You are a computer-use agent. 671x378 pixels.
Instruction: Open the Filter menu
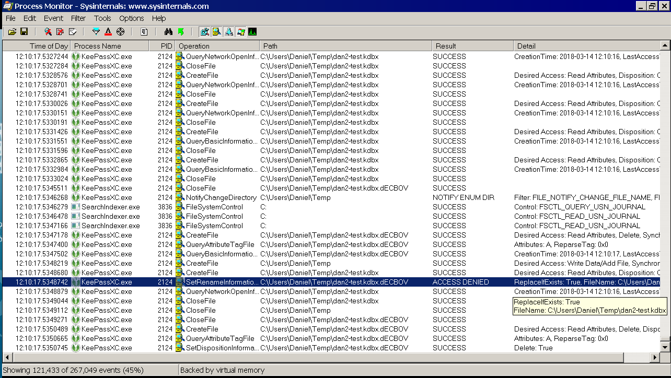tap(78, 18)
